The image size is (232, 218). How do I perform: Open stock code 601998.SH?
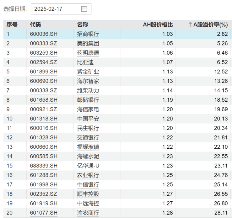pos(44,185)
